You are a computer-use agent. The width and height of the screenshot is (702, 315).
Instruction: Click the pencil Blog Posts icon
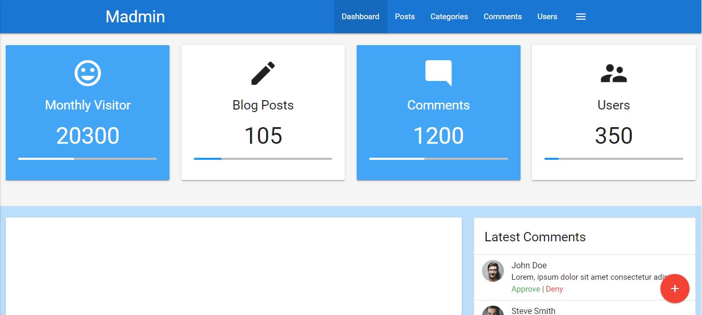pos(263,73)
